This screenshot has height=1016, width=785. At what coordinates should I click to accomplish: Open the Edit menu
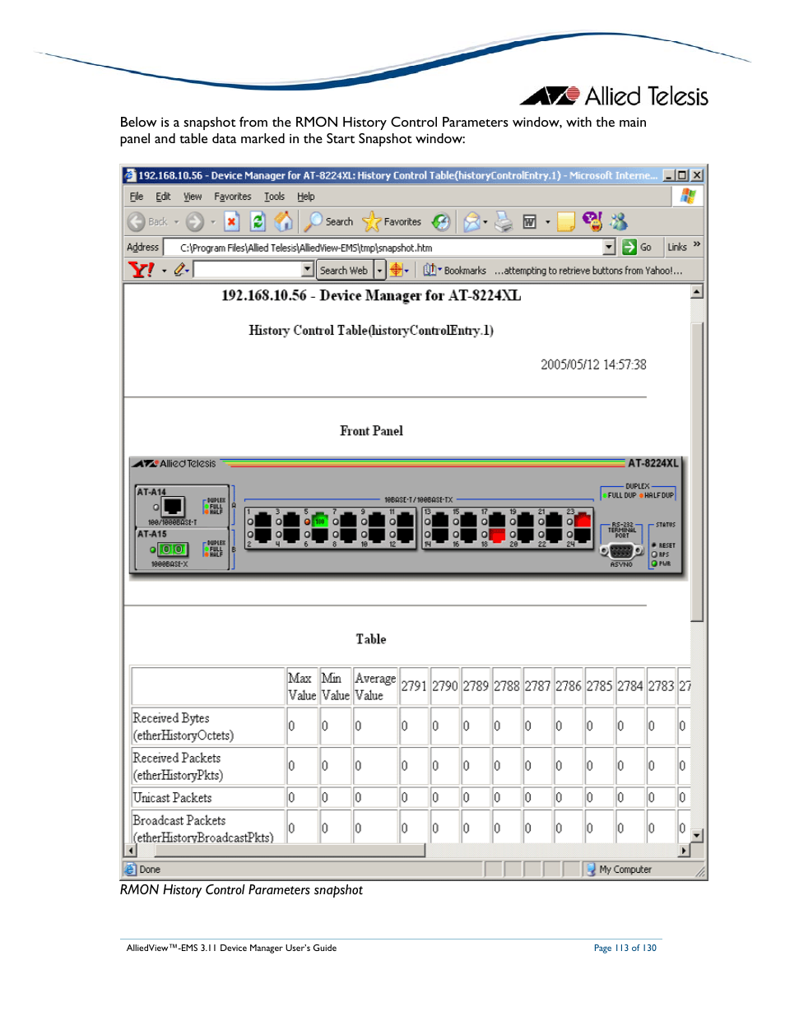[163, 197]
